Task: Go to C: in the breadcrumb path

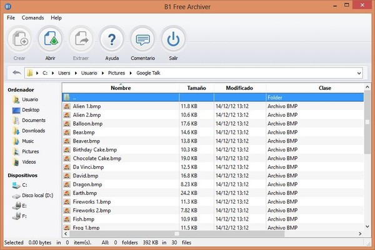Action: 45,73
